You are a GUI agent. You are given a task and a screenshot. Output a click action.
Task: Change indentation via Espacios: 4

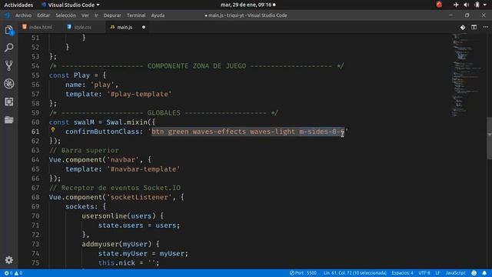click(x=403, y=273)
